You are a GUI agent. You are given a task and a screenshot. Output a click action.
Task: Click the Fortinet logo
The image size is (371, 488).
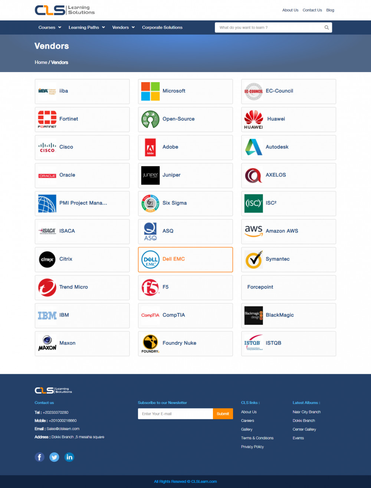[x=47, y=119]
